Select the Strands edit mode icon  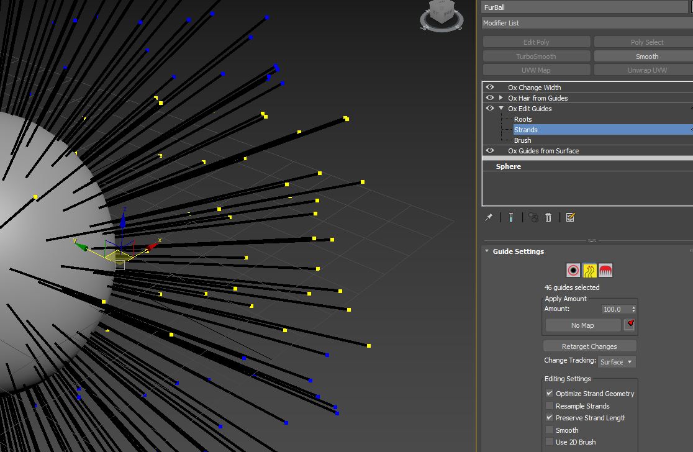click(x=589, y=270)
